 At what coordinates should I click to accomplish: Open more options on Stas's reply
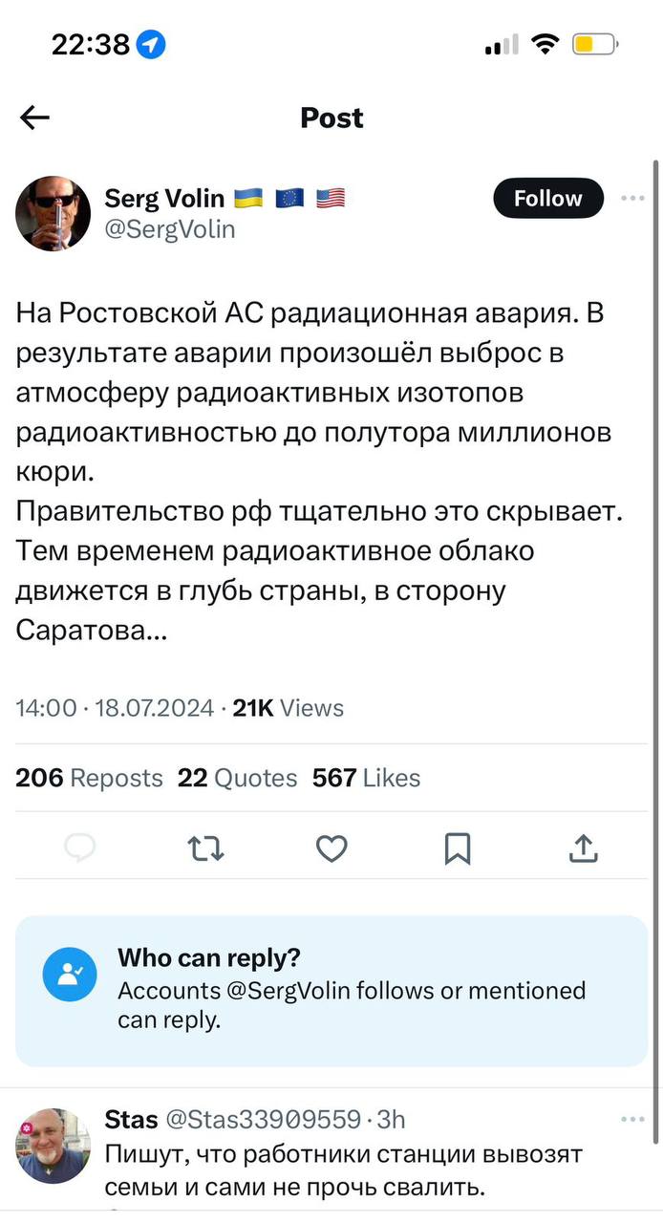[632, 1120]
